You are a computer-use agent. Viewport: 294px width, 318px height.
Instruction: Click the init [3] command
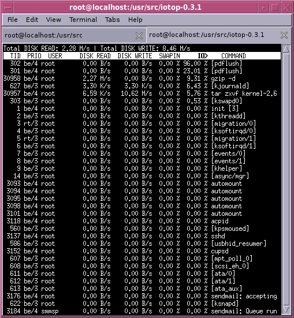[225, 109]
